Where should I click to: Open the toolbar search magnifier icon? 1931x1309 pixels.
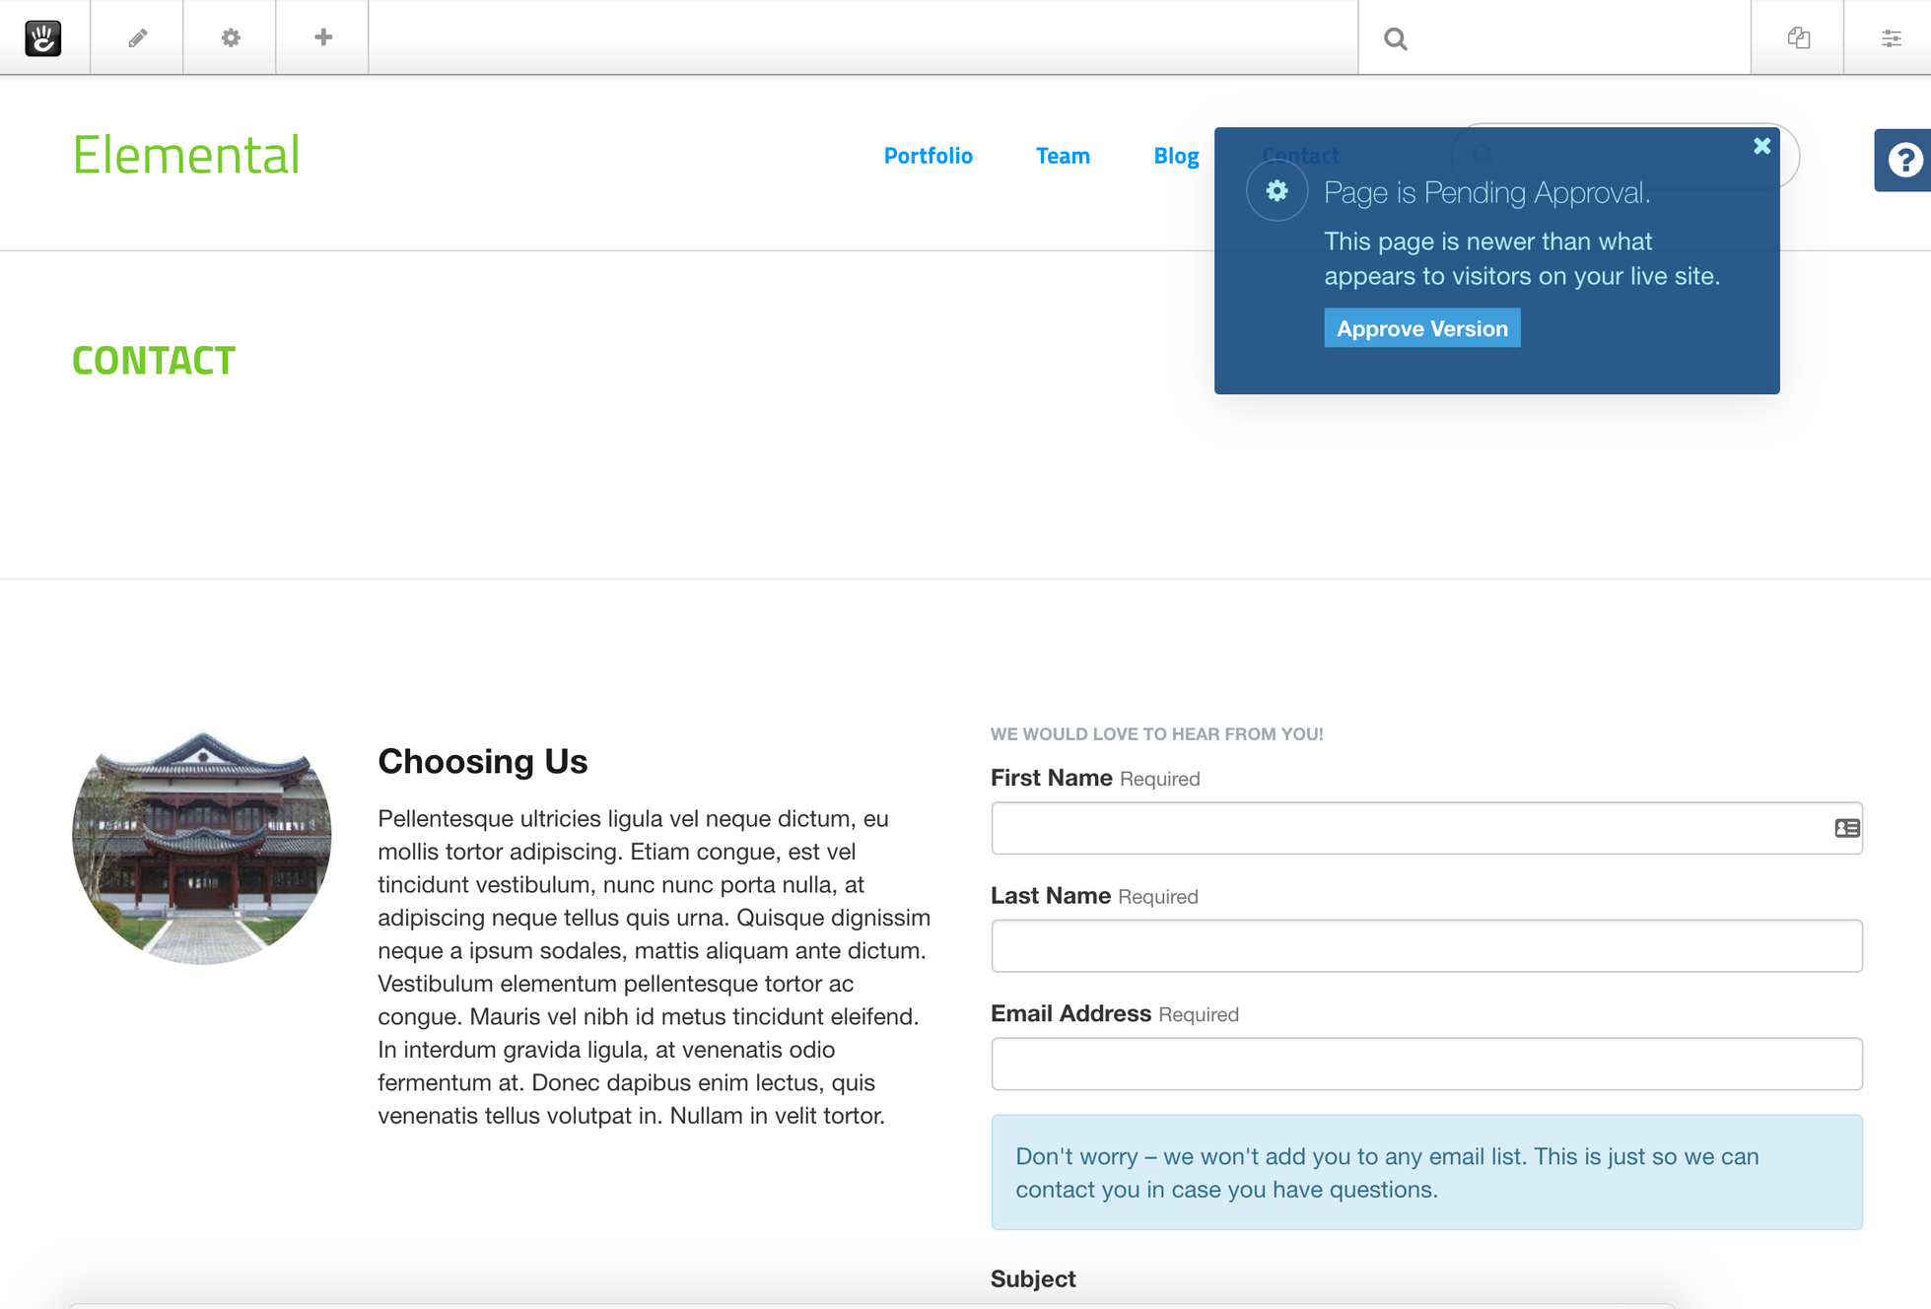1395,38
